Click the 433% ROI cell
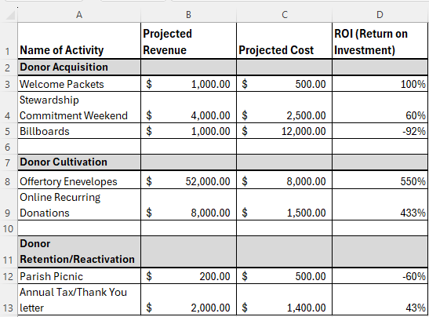 tap(380, 205)
